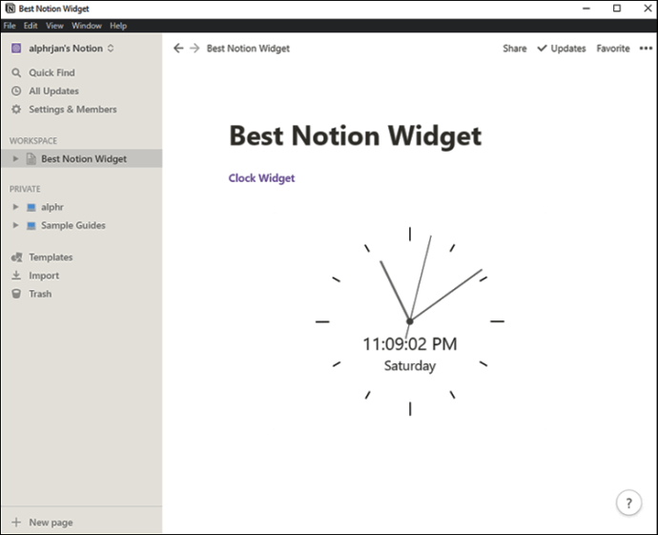Go forward with the right arrow

(x=195, y=49)
